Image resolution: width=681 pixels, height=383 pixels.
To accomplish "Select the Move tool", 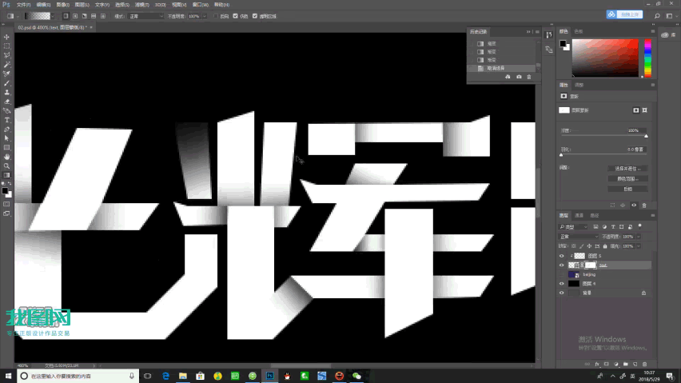I will (x=6, y=37).
